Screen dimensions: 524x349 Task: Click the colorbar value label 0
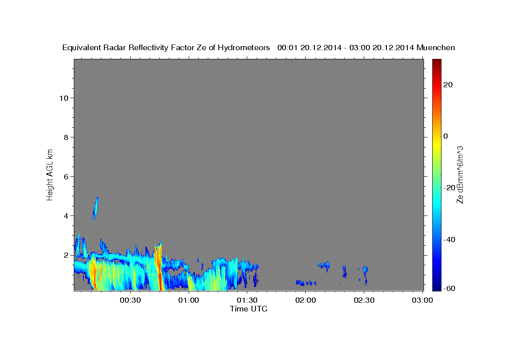(x=445, y=136)
